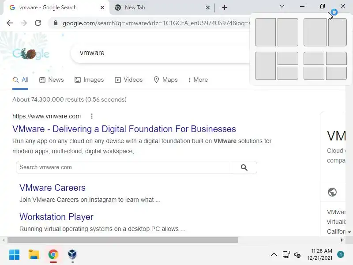The width and height of the screenshot is (353, 265).
Task: Click the Chrome taskbar icon
Action: pos(53,255)
